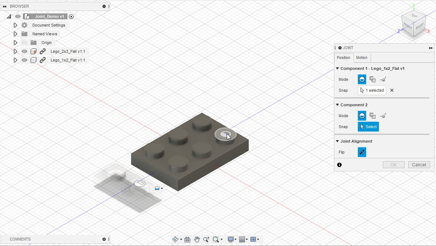
Task: Toggle the Flip joint alignment button
Action: click(x=362, y=152)
